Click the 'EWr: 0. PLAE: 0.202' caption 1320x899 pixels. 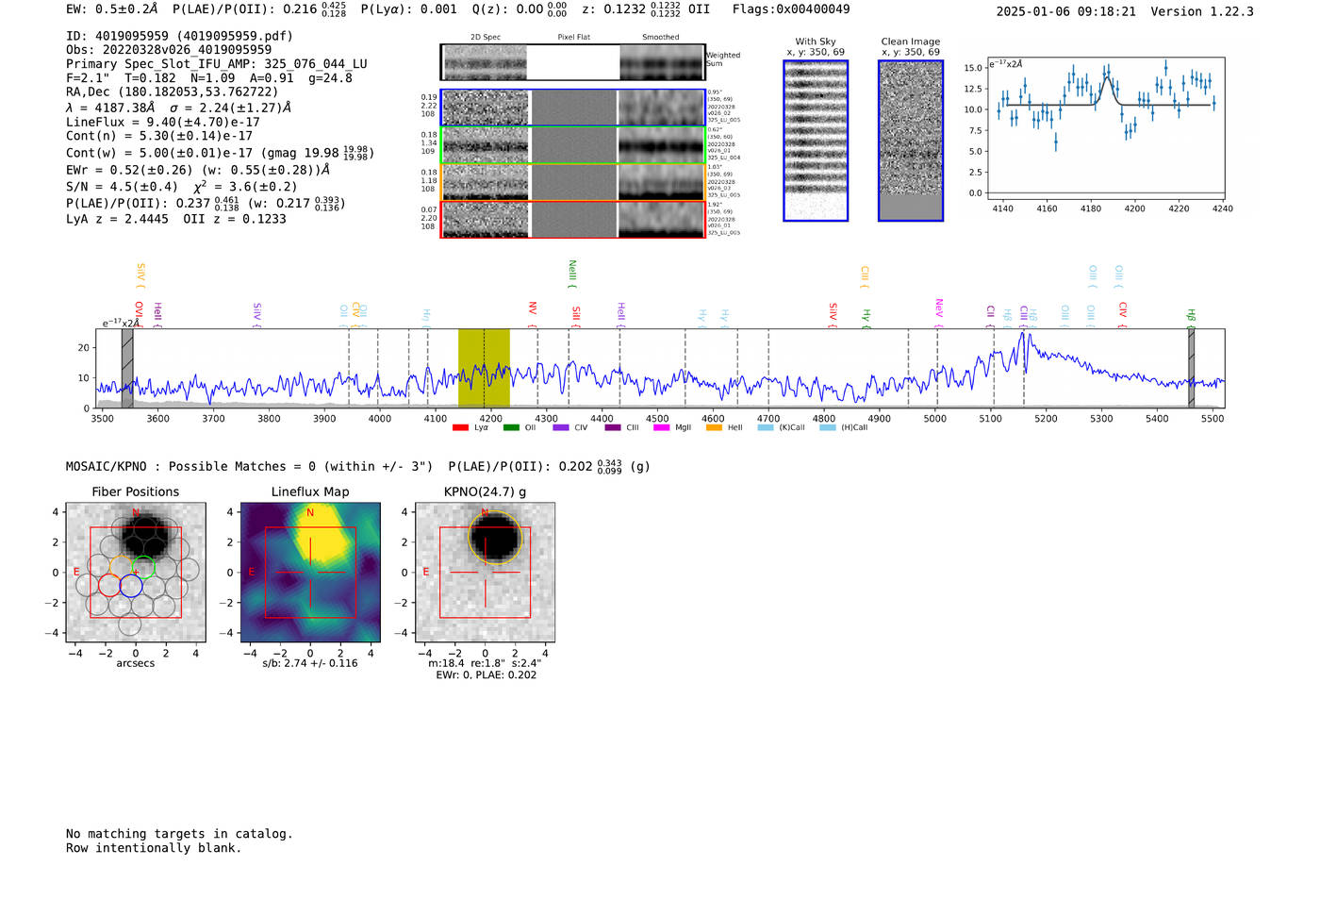[x=486, y=675]
